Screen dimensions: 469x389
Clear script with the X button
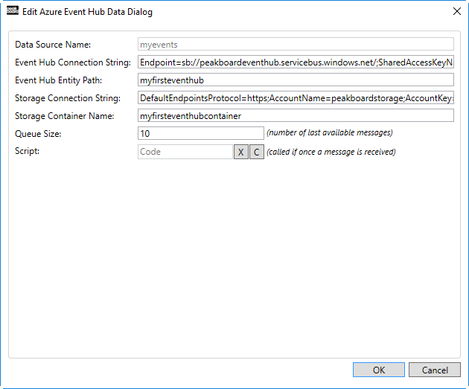[x=241, y=152]
